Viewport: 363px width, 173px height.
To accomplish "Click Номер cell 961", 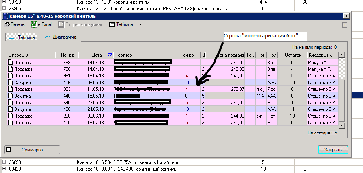I will [66, 75].
